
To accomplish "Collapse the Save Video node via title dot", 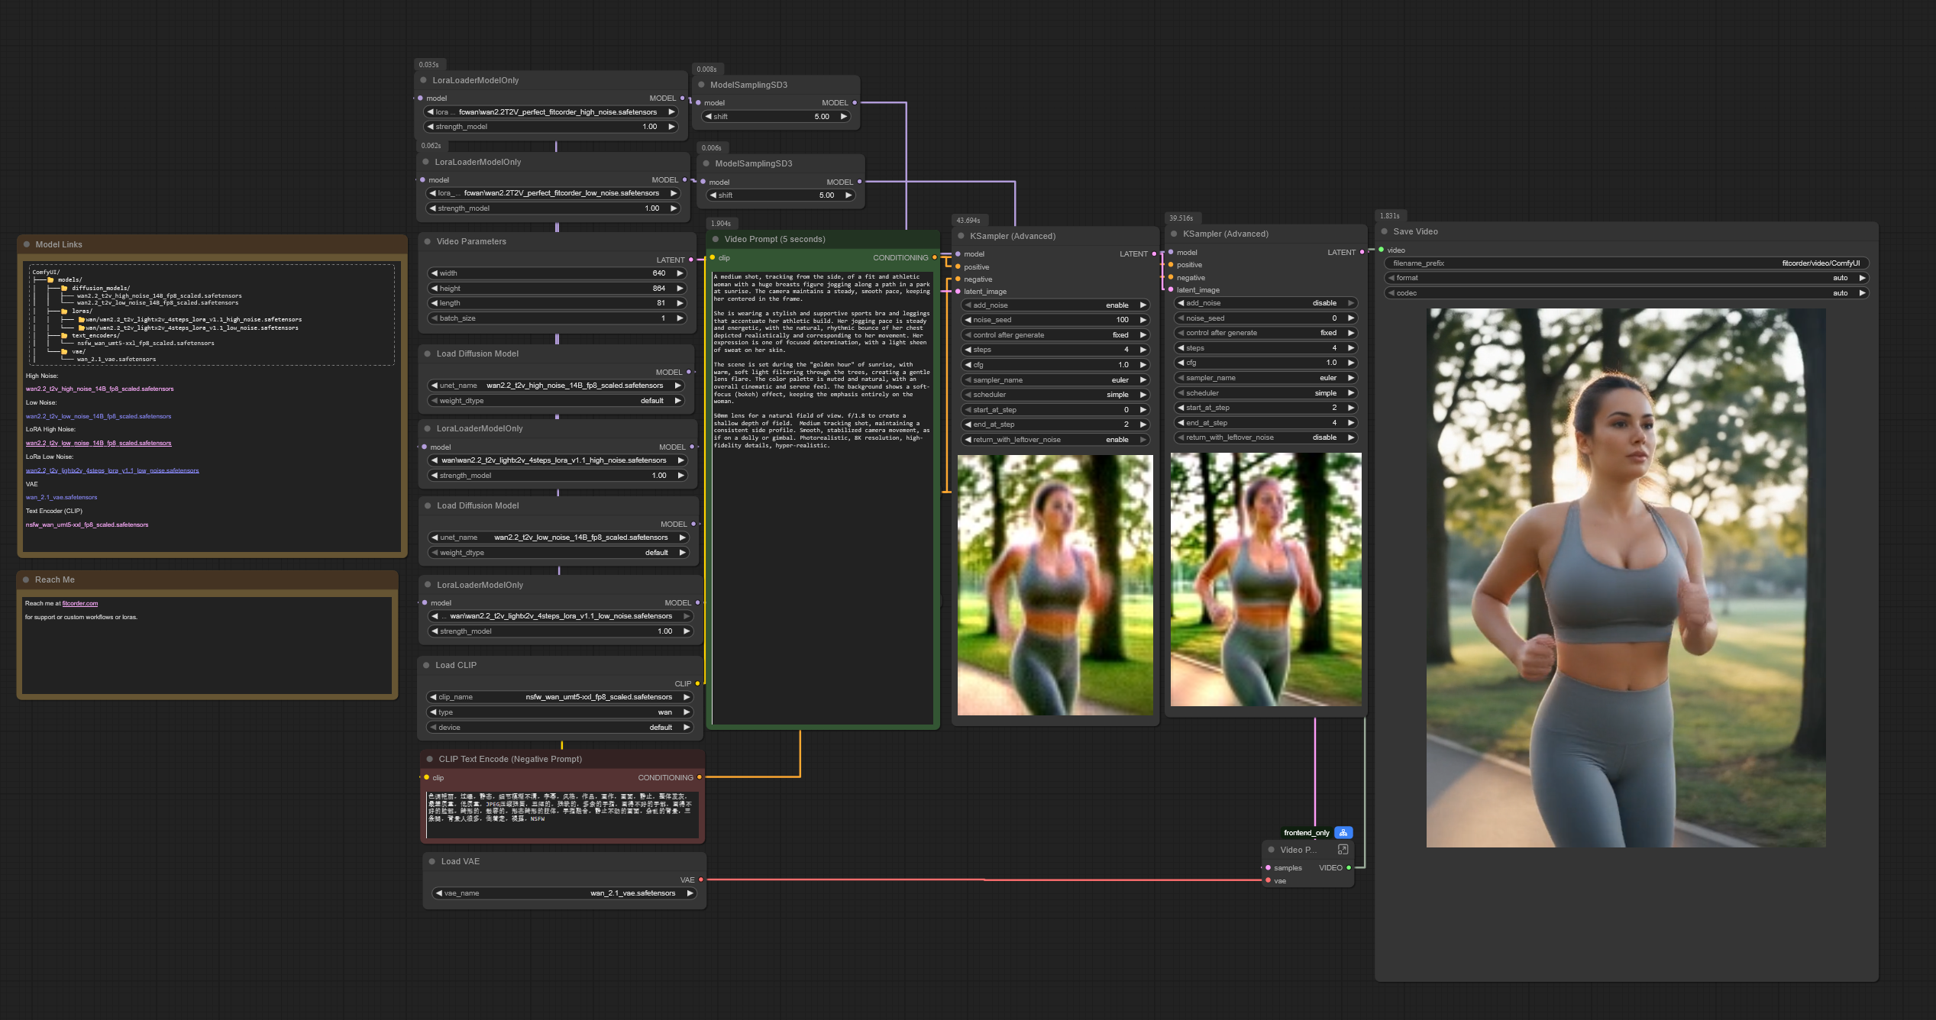I will [x=1385, y=231].
